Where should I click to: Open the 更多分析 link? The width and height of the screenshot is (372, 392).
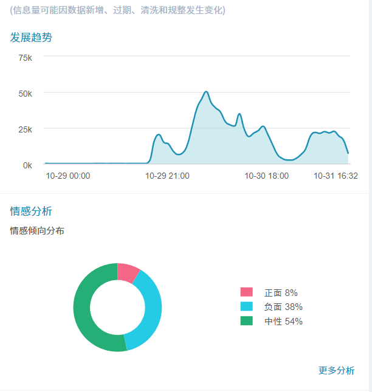[x=336, y=371]
